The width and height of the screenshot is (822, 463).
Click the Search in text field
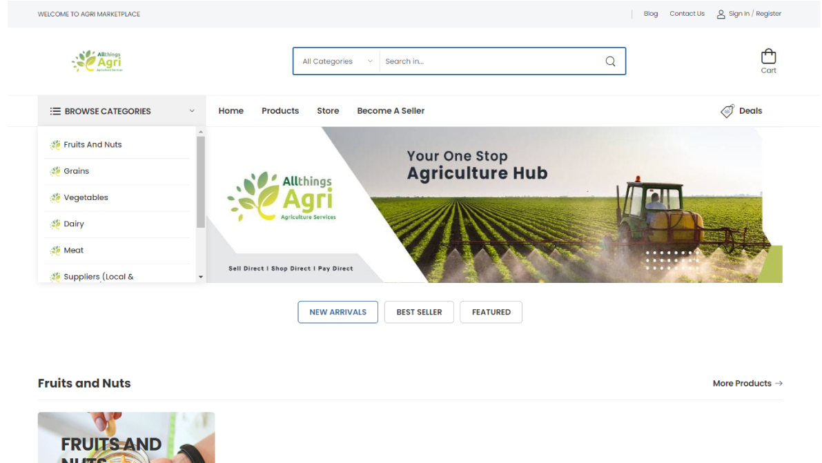pos(490,61)
